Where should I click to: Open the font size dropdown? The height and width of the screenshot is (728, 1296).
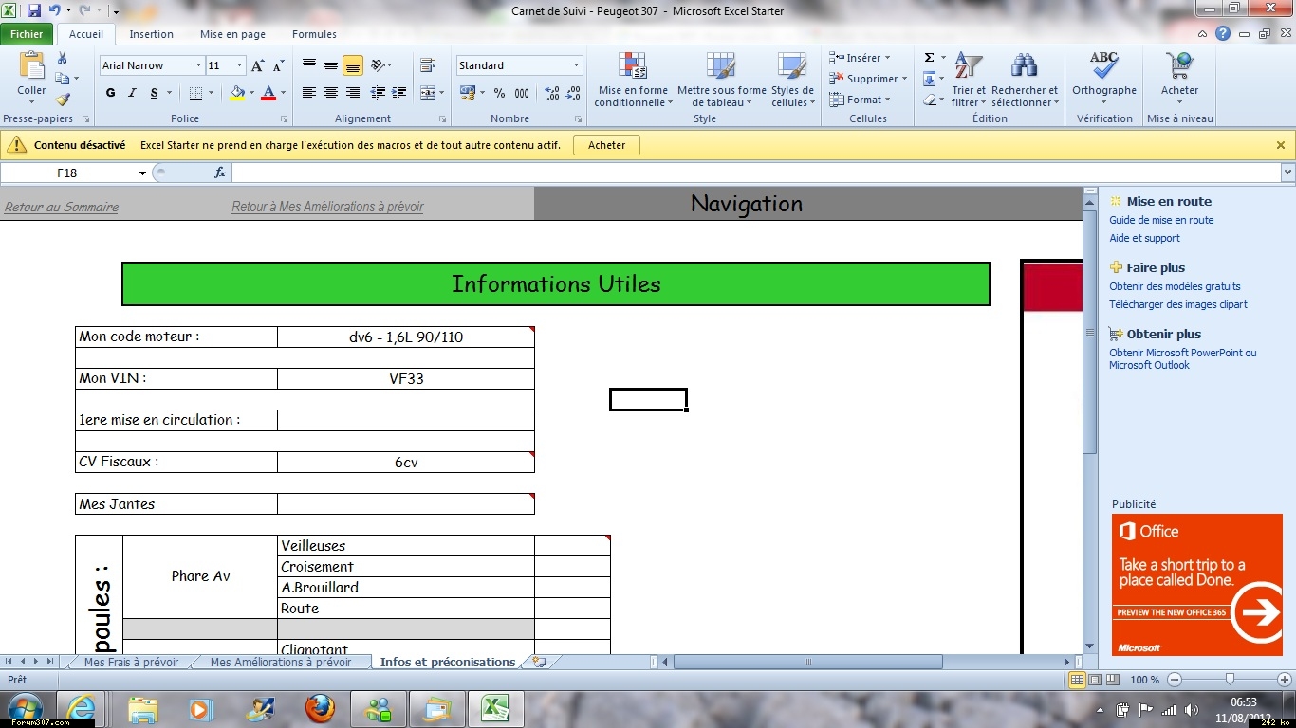239,65
